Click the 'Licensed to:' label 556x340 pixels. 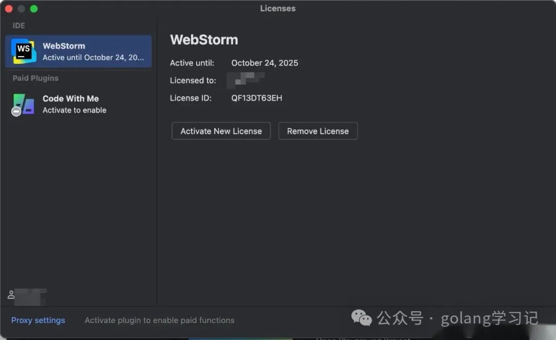click(x=193, y=80)
